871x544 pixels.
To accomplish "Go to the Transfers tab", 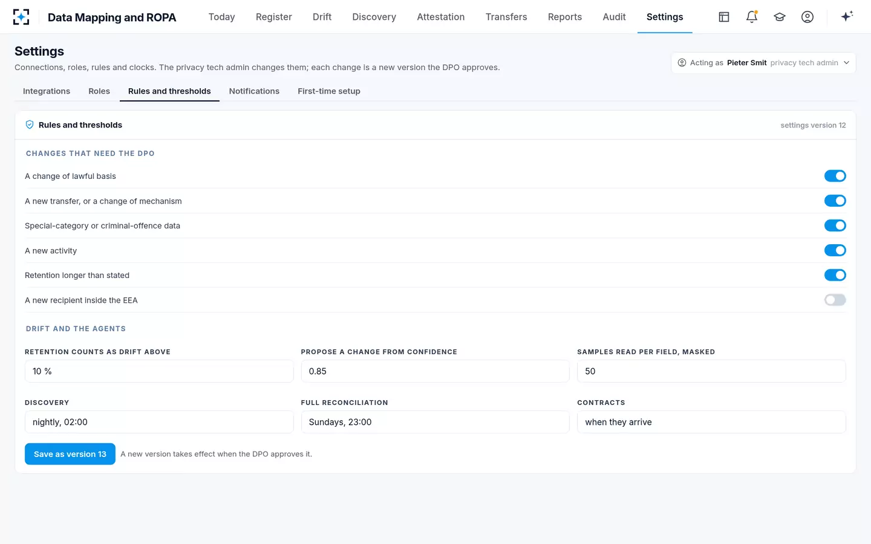I will click(506, 17).
